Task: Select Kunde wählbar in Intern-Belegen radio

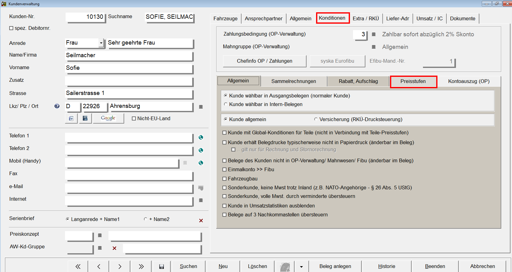Action: (226, 104)
